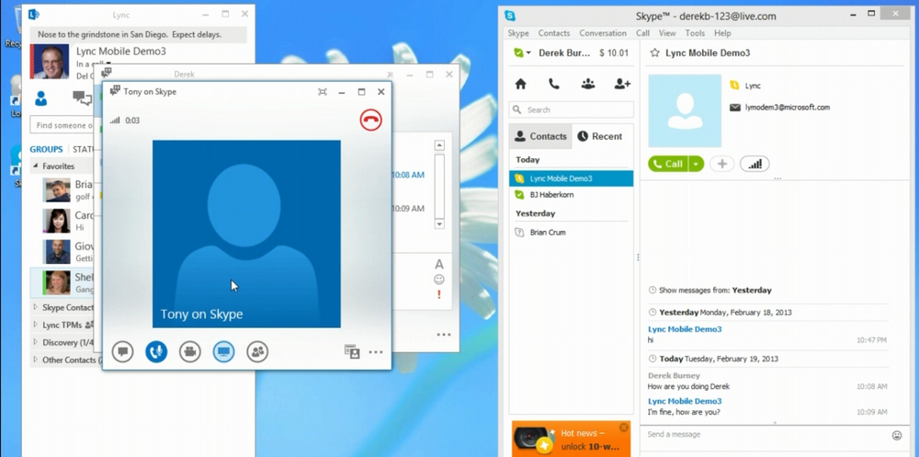Screen dimensions: 919x457
Task: Click the Skype credit $ 10.01
Action: pos(614,52)
